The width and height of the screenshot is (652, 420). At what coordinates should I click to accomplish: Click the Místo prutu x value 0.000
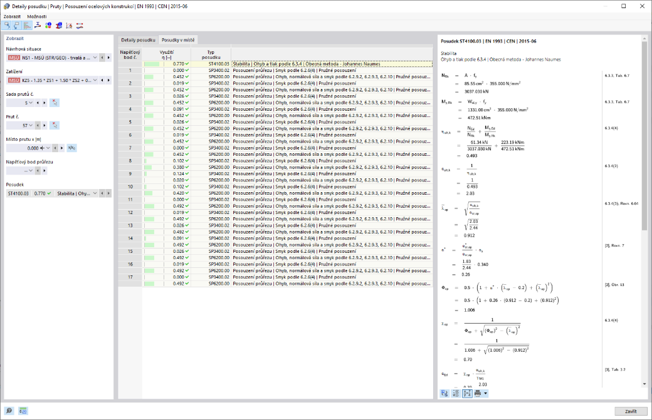[x=33, y=148]
